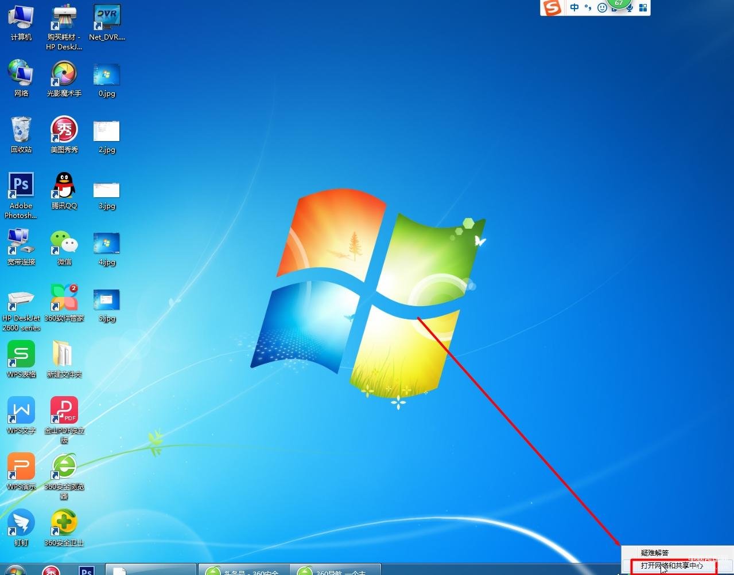Select the 宽带连接 shortcut

tap(21, 247)
